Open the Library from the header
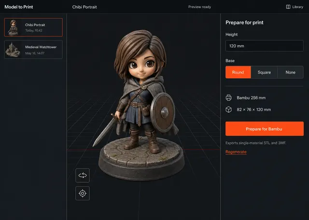The width and height of the screenshot is (309, 220). (x=295, y=7)
